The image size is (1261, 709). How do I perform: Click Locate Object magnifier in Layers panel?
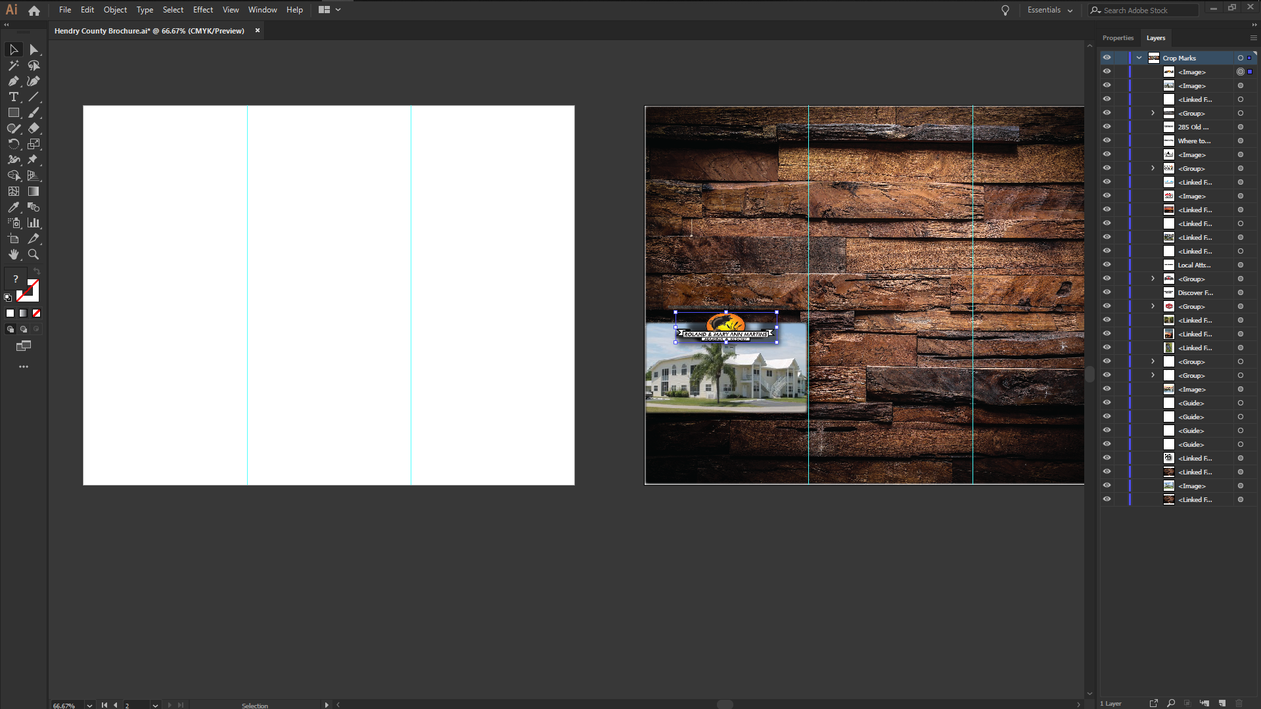point(1171,703)
